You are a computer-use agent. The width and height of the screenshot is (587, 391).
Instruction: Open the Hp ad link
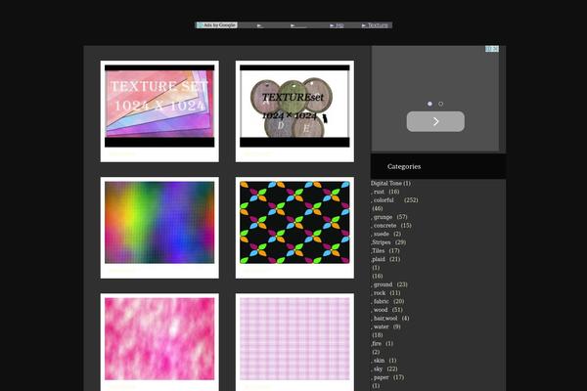337,25
